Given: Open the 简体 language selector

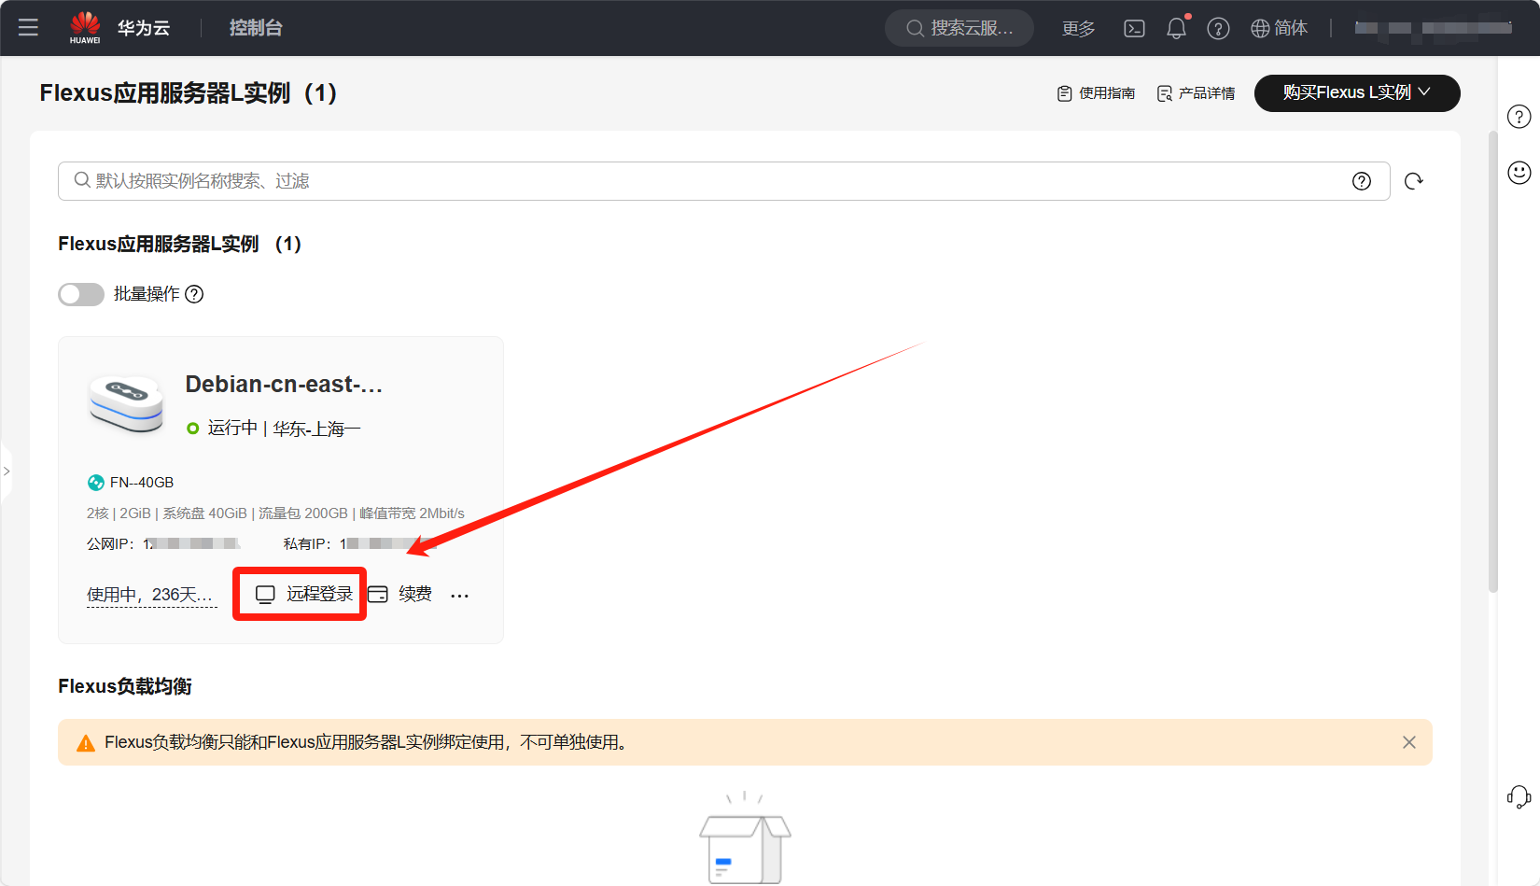Looking at the screenshot, I should click(x=1280, y=29).
